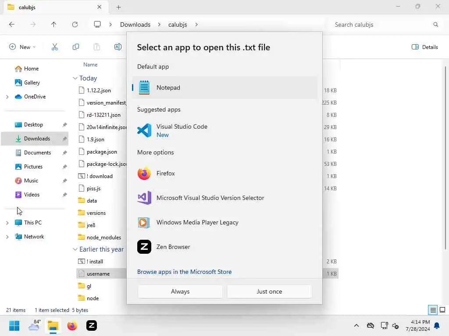Select the versions folder

(96, 213)
